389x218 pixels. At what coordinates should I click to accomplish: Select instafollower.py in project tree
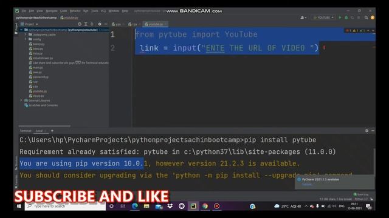click(41, 58)
